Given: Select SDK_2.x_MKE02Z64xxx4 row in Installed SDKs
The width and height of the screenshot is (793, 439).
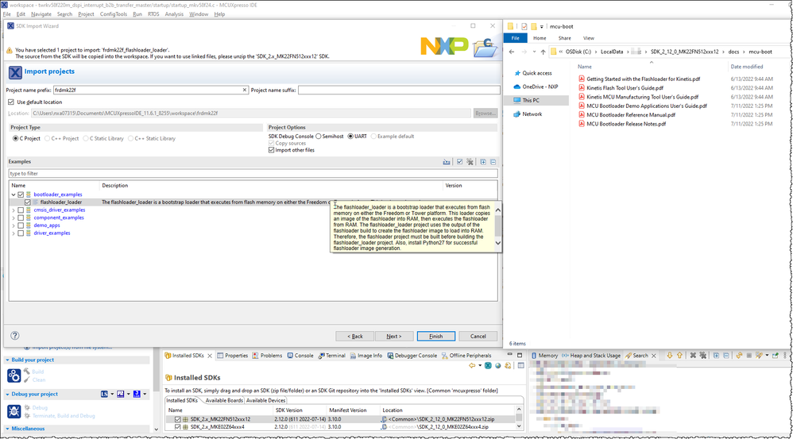Looking at the screenshot, I should point(341,427).
